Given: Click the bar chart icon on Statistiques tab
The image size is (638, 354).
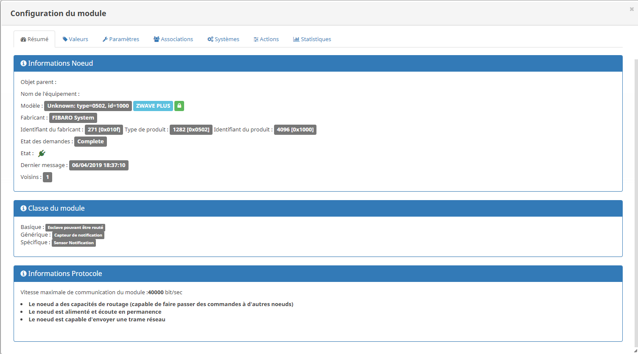Looking at the screenshot, I should pyautogui.click(x=296, y=39).
